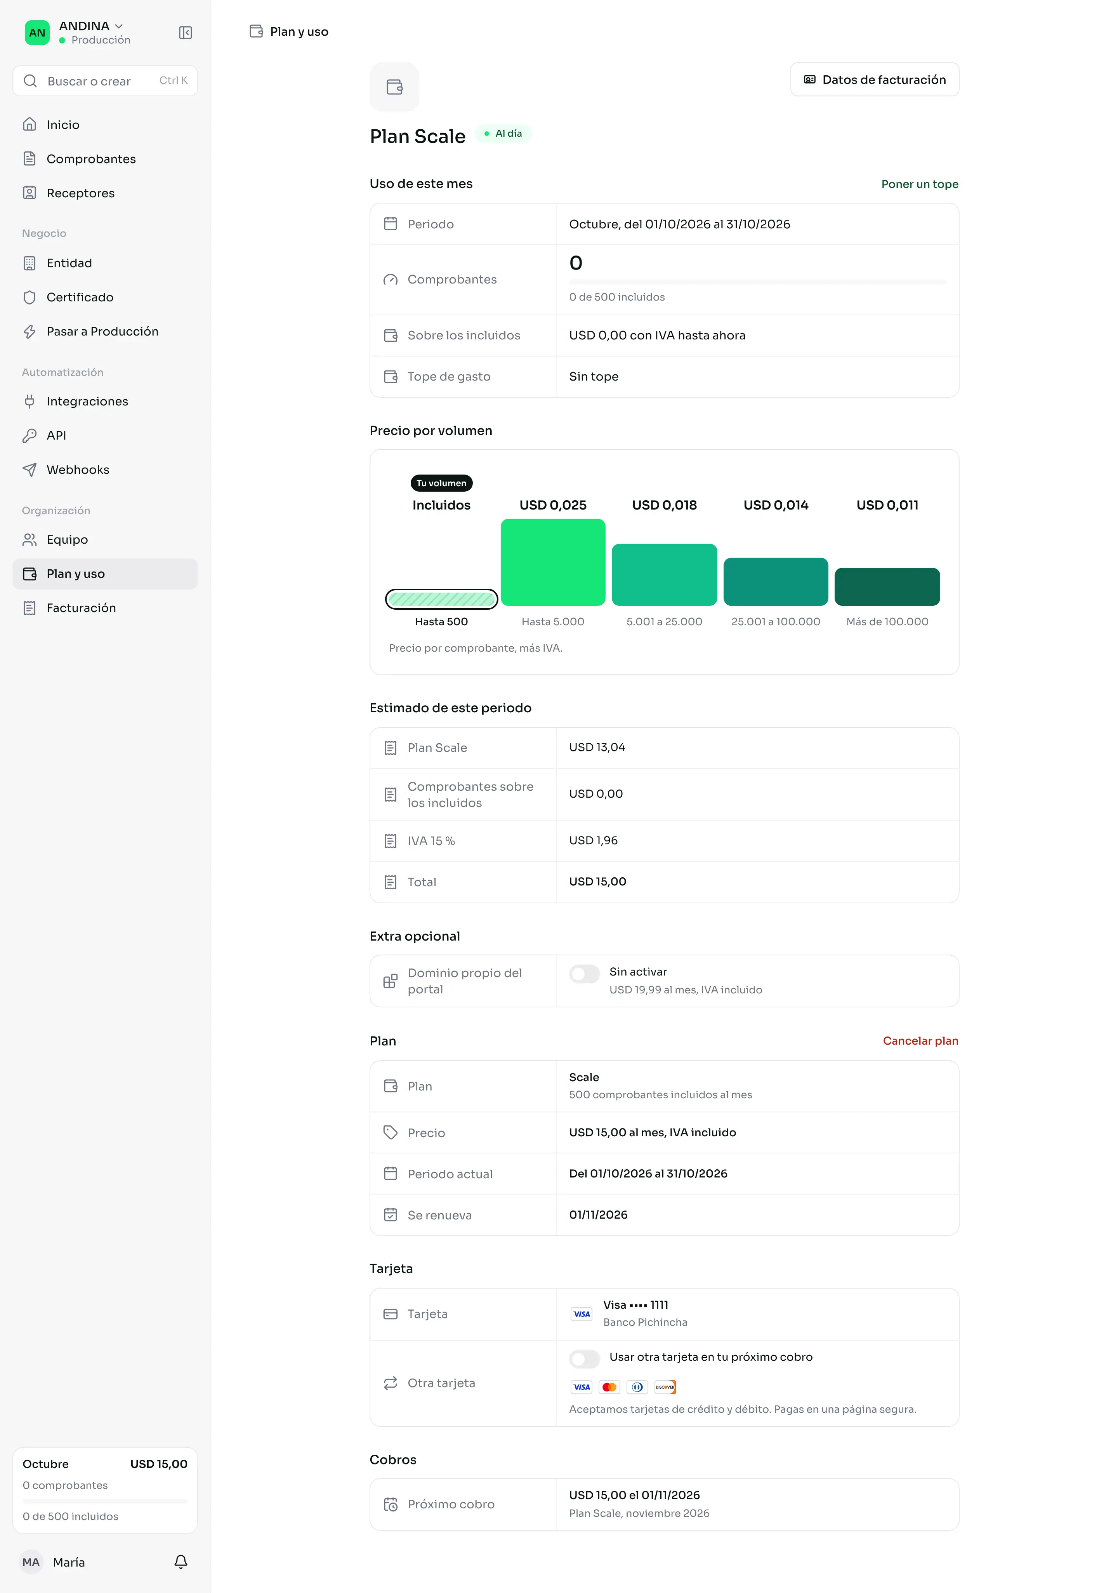The width and height of the screenshot is (1118, 1593).
Task: Click the API key icon
Action: coord(29,436)
